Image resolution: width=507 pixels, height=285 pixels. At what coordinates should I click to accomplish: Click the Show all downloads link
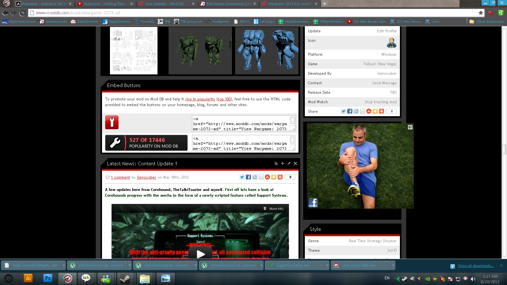(475, 266)
